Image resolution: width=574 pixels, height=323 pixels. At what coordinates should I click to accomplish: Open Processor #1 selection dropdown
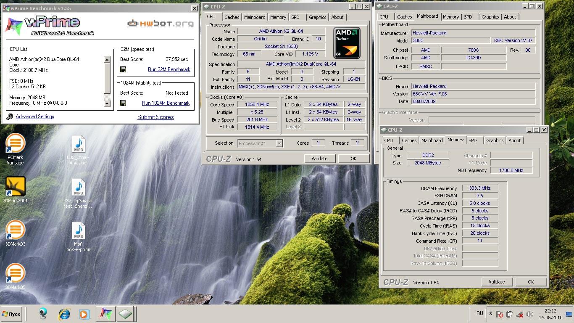click(x=260, y=143)
